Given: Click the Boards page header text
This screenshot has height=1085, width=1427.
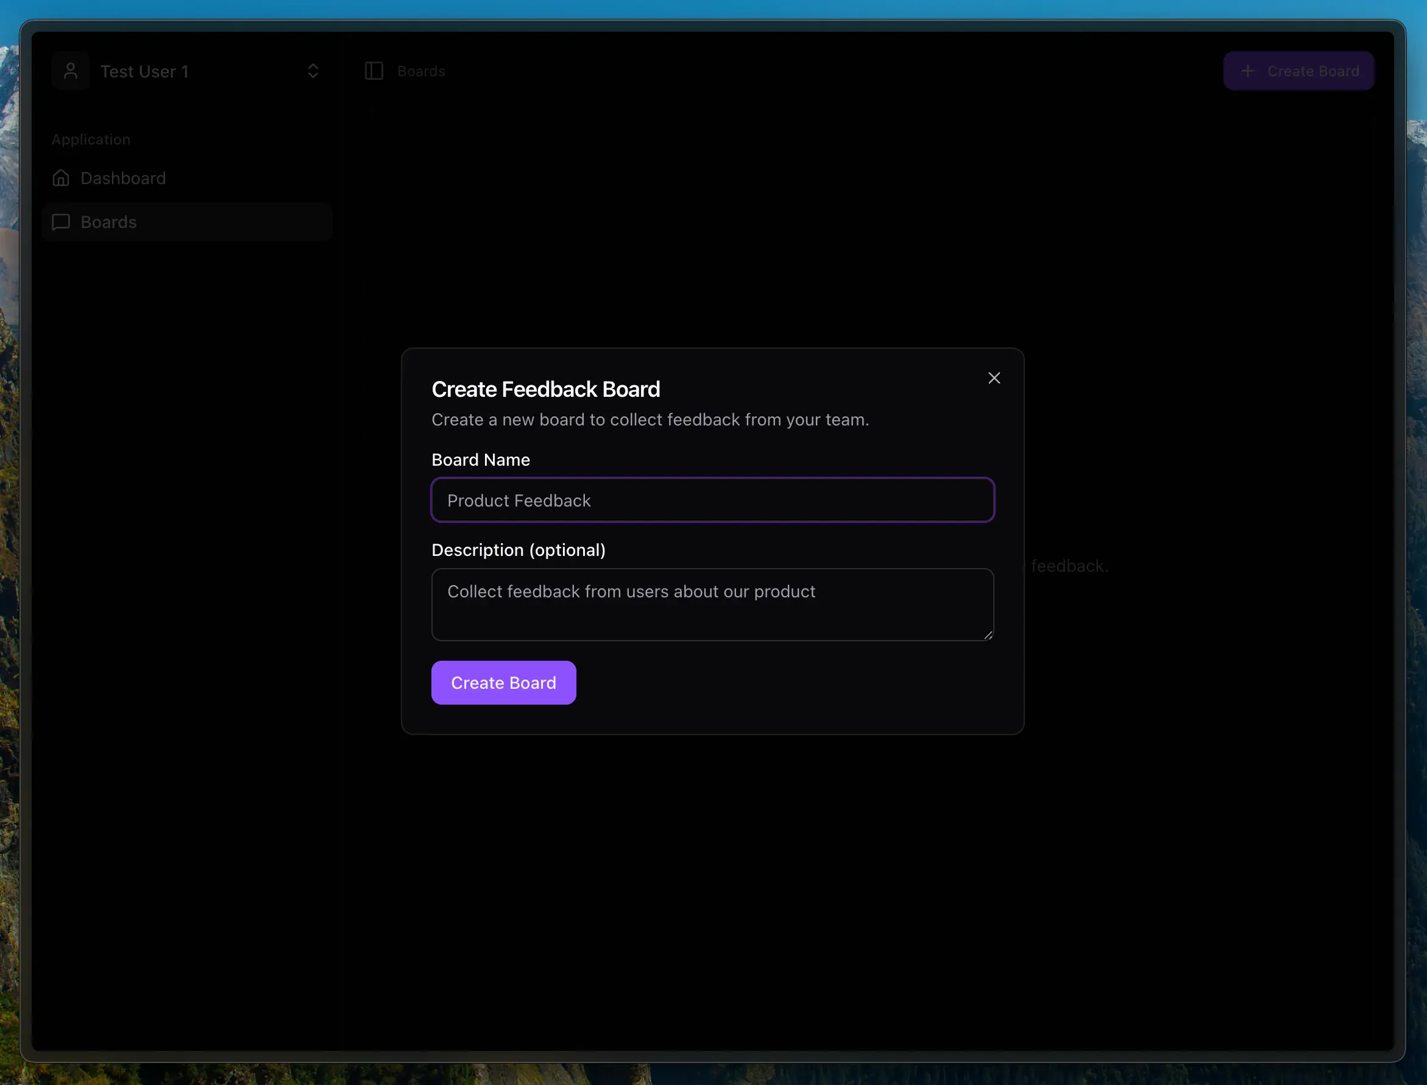Looking at the screenshot, I should pos(421,71).
